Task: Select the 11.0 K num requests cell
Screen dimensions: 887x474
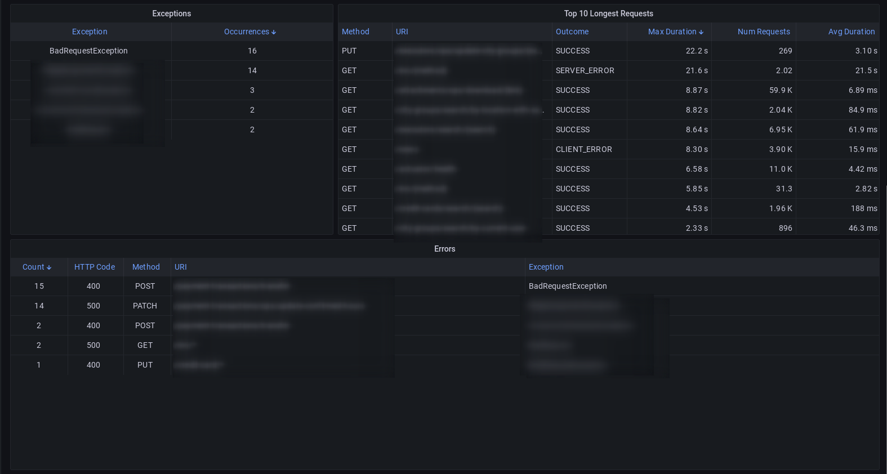Action: tap(781, 169)
